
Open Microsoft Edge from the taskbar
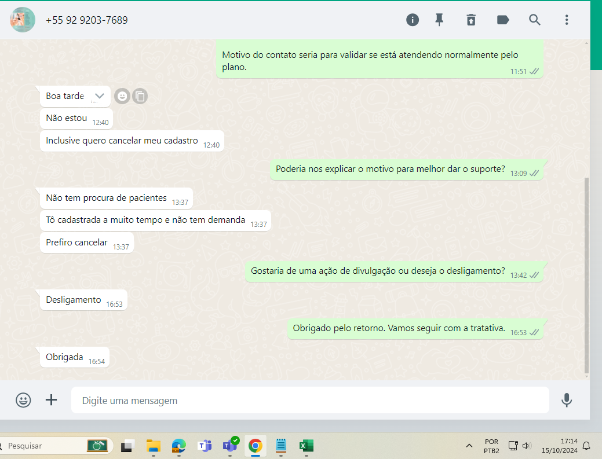[178, 446]
